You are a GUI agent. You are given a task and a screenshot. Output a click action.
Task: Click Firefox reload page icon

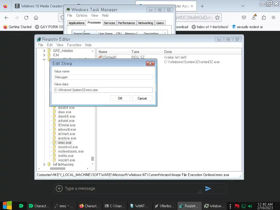coord(26,18)
